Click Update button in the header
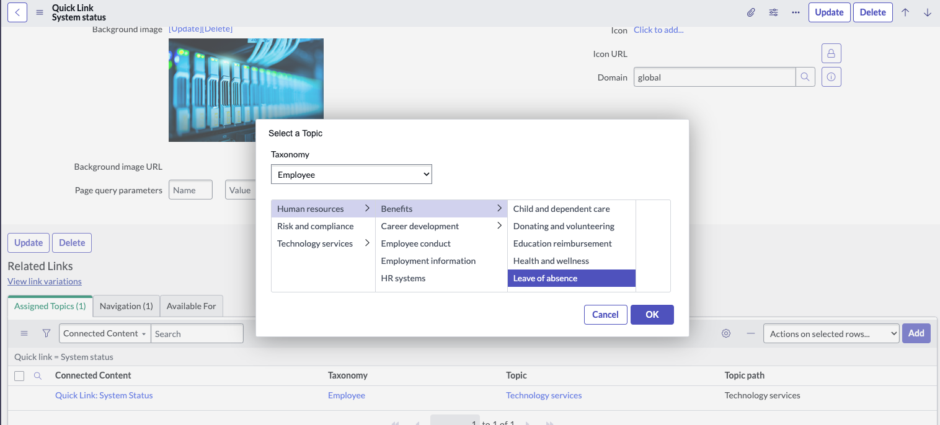Viewport: 940px width, 425px height. coord(829,12)
